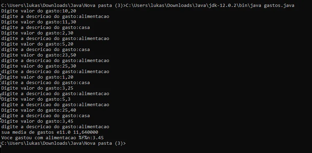Click the "sua media de gastos" text
This screenshot has height=153, width=312.
tap(28, 132)
